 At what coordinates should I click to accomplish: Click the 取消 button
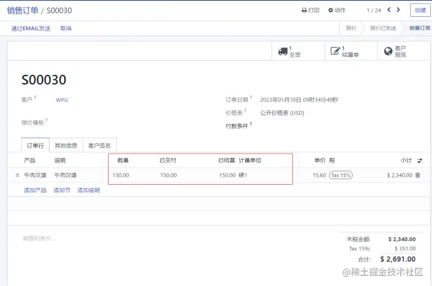coord(66,28)
